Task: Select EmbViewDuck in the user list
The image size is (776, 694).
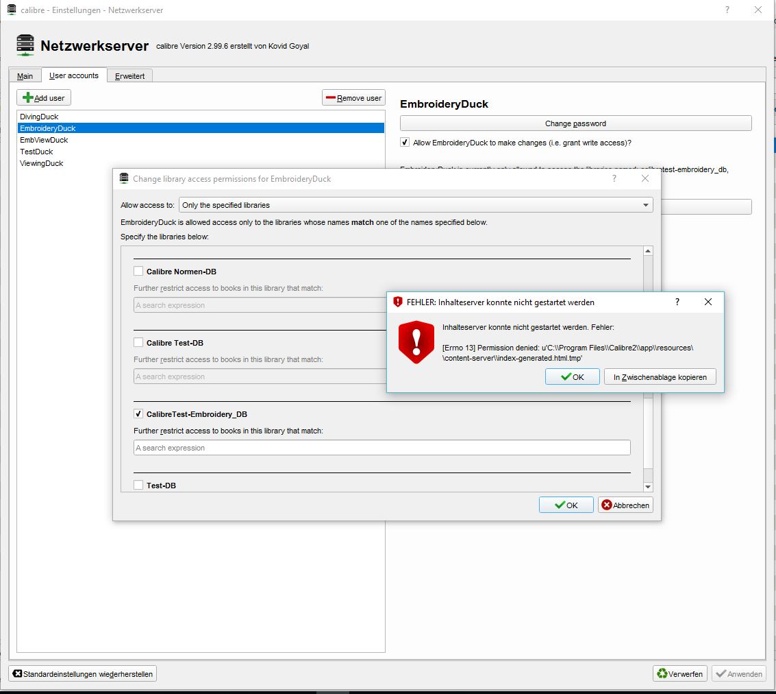Action: tap(201, 140)
